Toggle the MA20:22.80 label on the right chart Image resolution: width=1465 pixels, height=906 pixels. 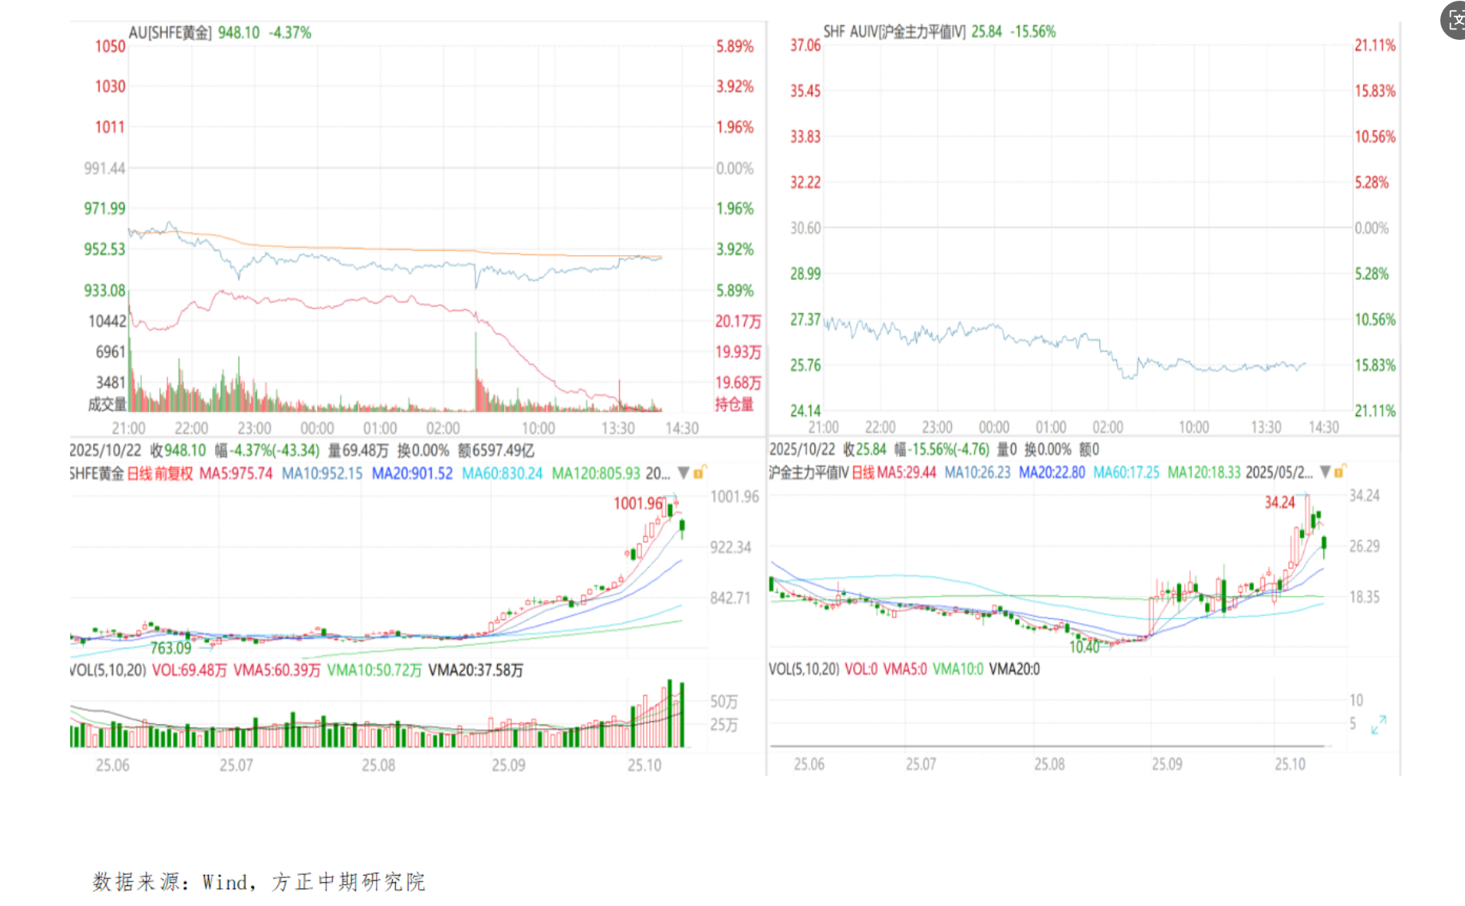1052,473
